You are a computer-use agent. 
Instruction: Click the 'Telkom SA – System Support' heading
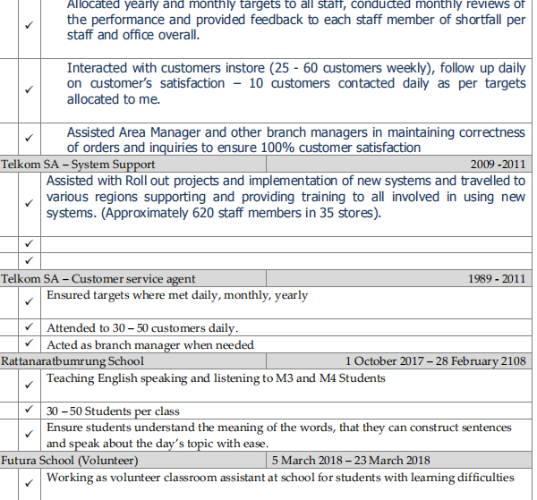tap(79, 165)
